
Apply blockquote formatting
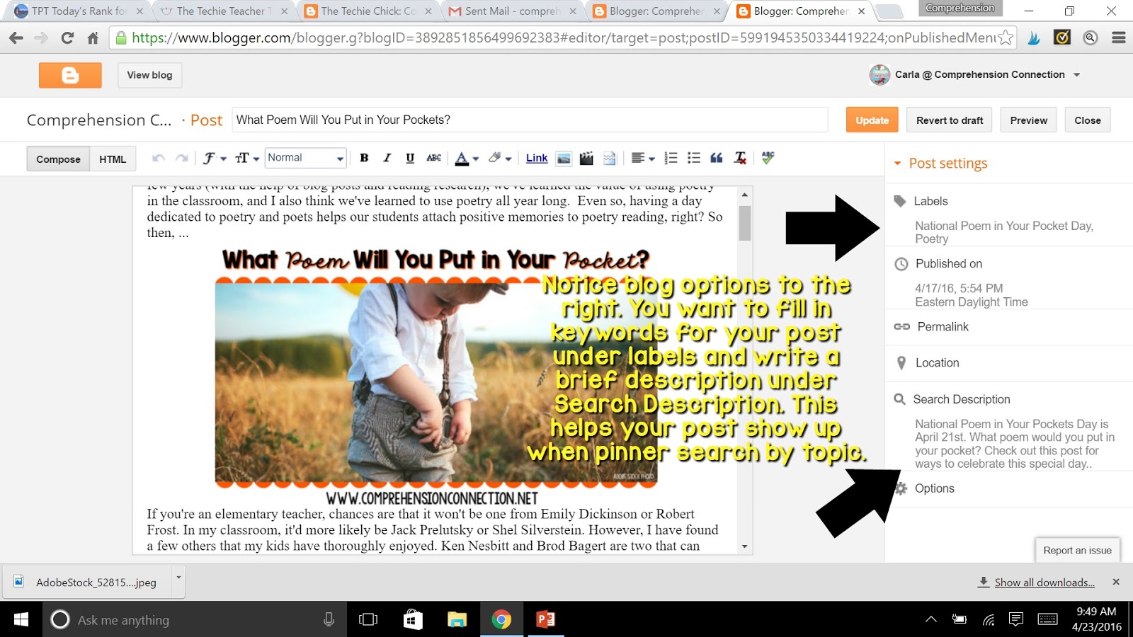coord(717,159)
